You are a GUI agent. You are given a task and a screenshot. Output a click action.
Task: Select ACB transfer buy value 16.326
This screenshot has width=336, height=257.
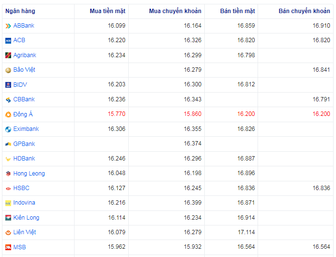(193, 40)
